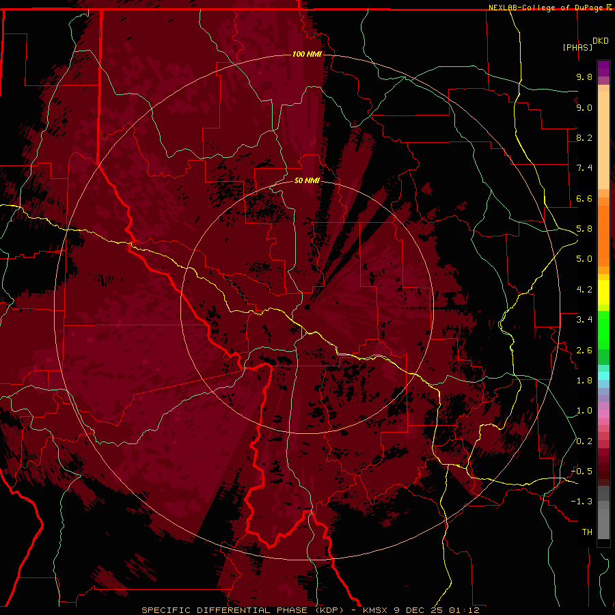Click the -0.5 legend value
615x615 pixels.
[x=582, y=471]
